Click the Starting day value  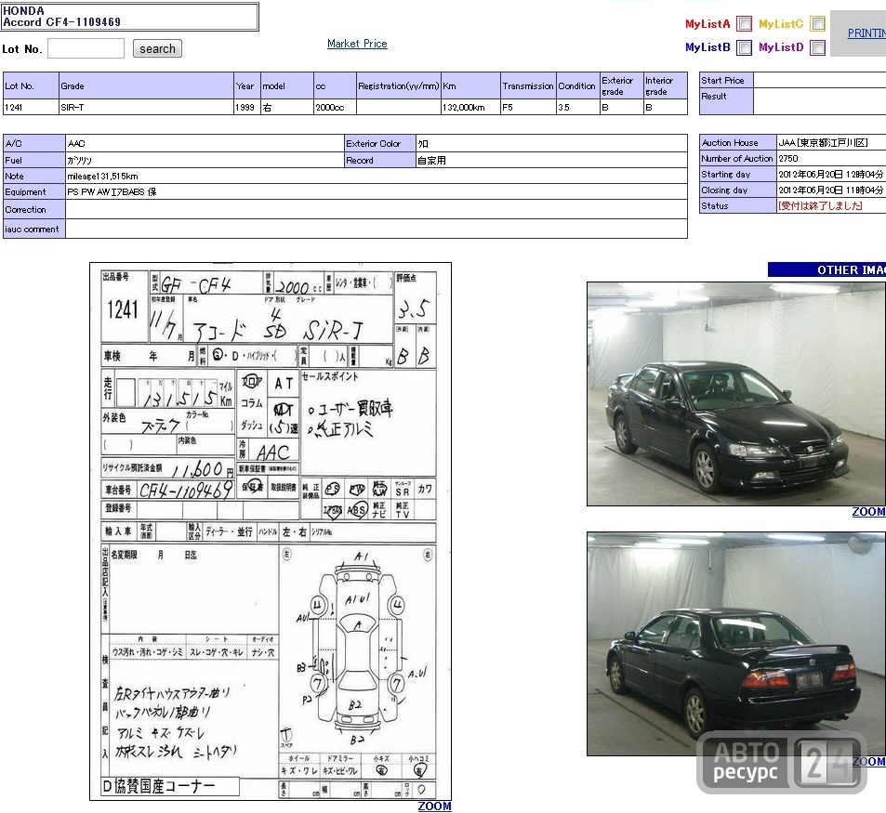(x=830, y=175)
